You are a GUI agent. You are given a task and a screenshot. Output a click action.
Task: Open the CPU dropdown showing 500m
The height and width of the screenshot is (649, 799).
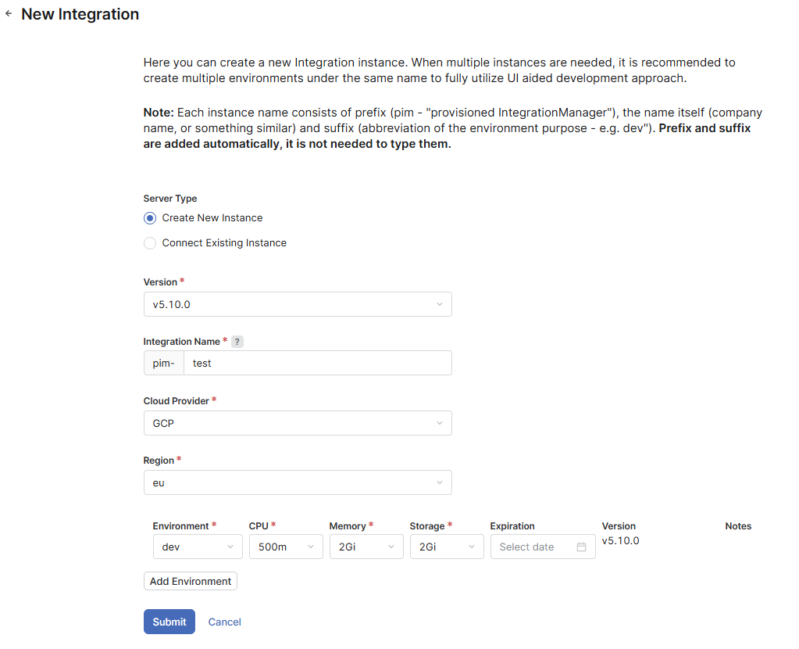click(286, 547)
